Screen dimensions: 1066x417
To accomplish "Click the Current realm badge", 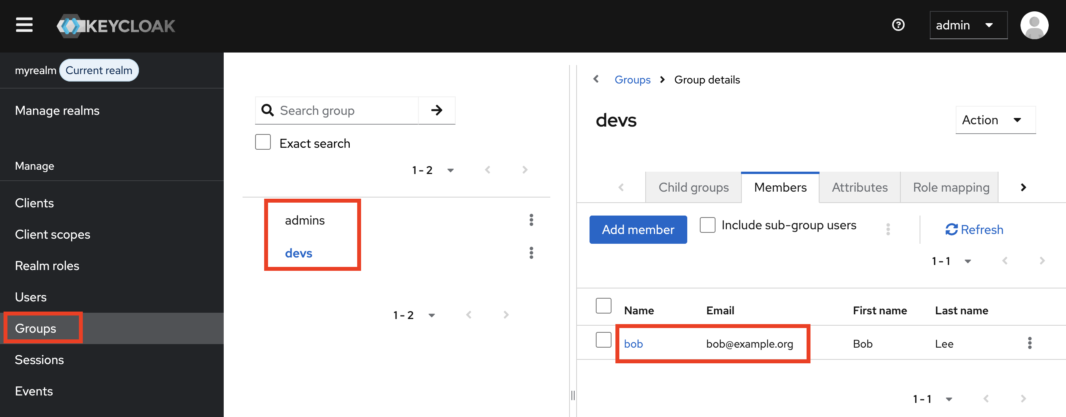I will 99,70.
